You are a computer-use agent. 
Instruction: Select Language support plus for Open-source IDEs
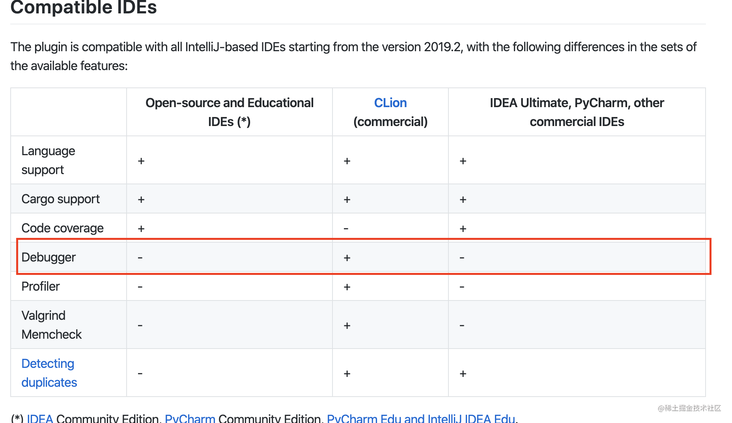tap(141, 161)
